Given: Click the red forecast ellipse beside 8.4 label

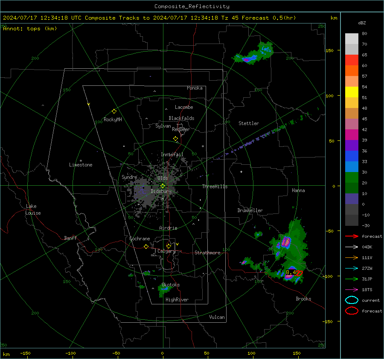Looking at the screenshot, I should (300, 273).
